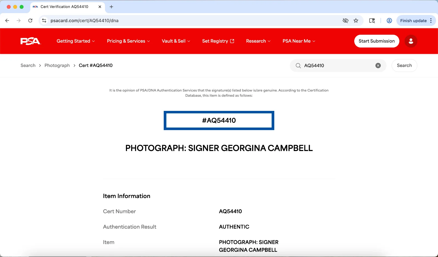Click the address bar URL

[x=84, y=20]
